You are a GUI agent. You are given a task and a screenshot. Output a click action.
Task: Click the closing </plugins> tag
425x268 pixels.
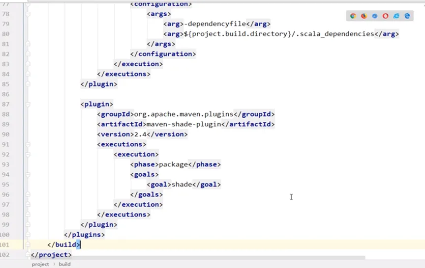(84, 235)
